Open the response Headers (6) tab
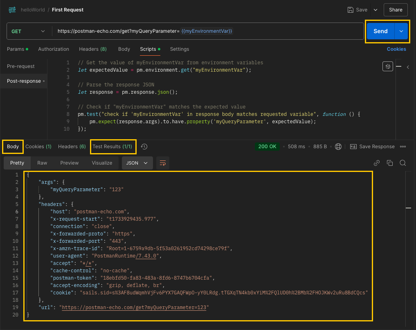This screenshot has height=330, width=416. [72, 147]
